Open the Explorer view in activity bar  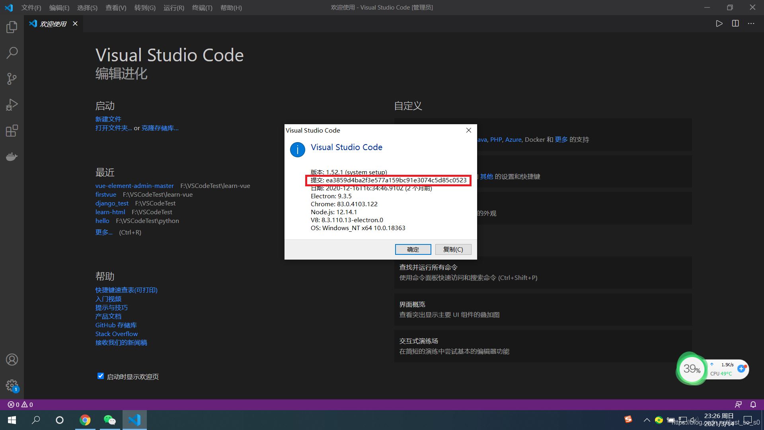(12, 27)
